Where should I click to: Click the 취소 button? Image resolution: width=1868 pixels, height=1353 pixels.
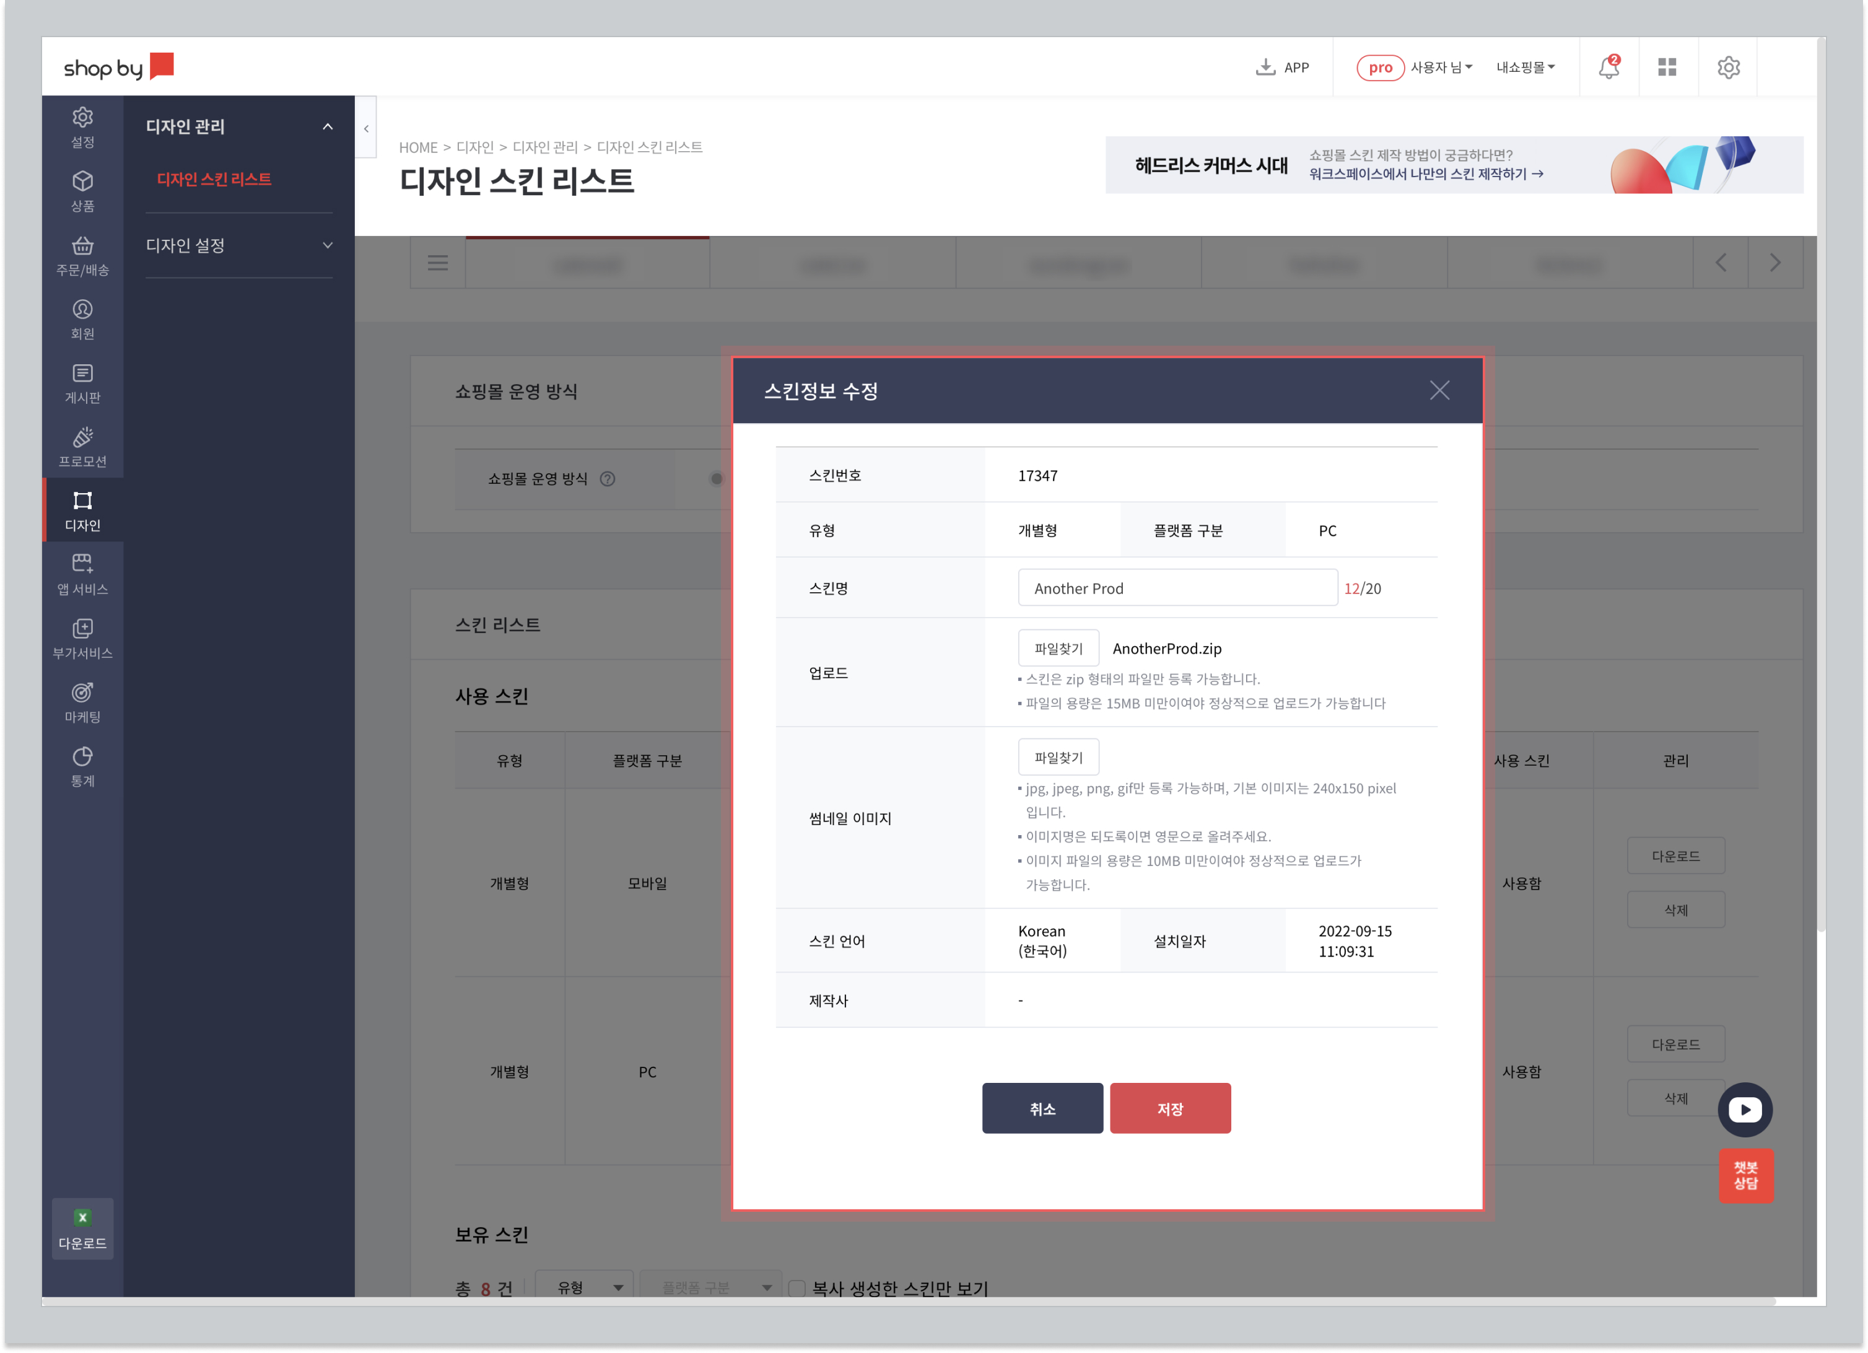[1042, 1108]
